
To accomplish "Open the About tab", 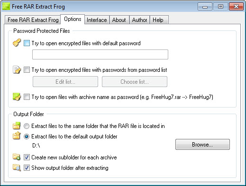I will point(119,20).
